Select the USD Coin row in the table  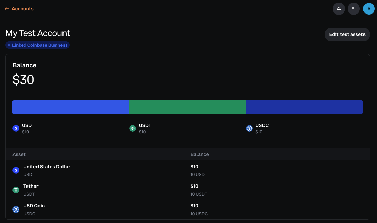(101, 209)
